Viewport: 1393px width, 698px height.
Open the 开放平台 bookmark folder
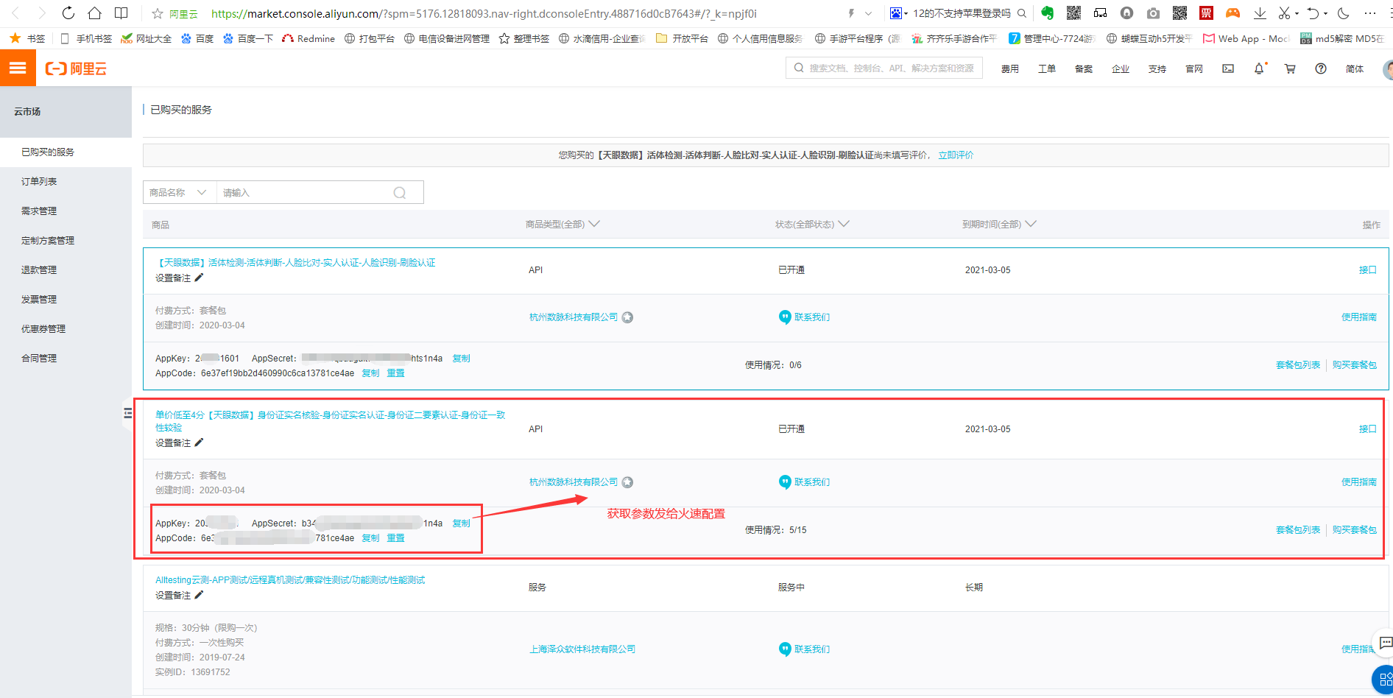[x=682, y=38]
